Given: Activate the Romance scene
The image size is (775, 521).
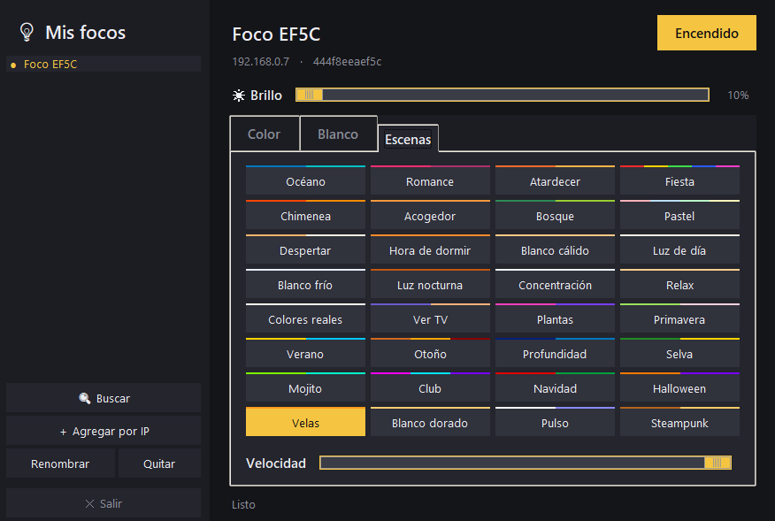Looking at the screenshot, I should 430,180.
